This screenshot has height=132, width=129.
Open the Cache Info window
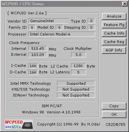pyautogui.click(x=114, y=33)
